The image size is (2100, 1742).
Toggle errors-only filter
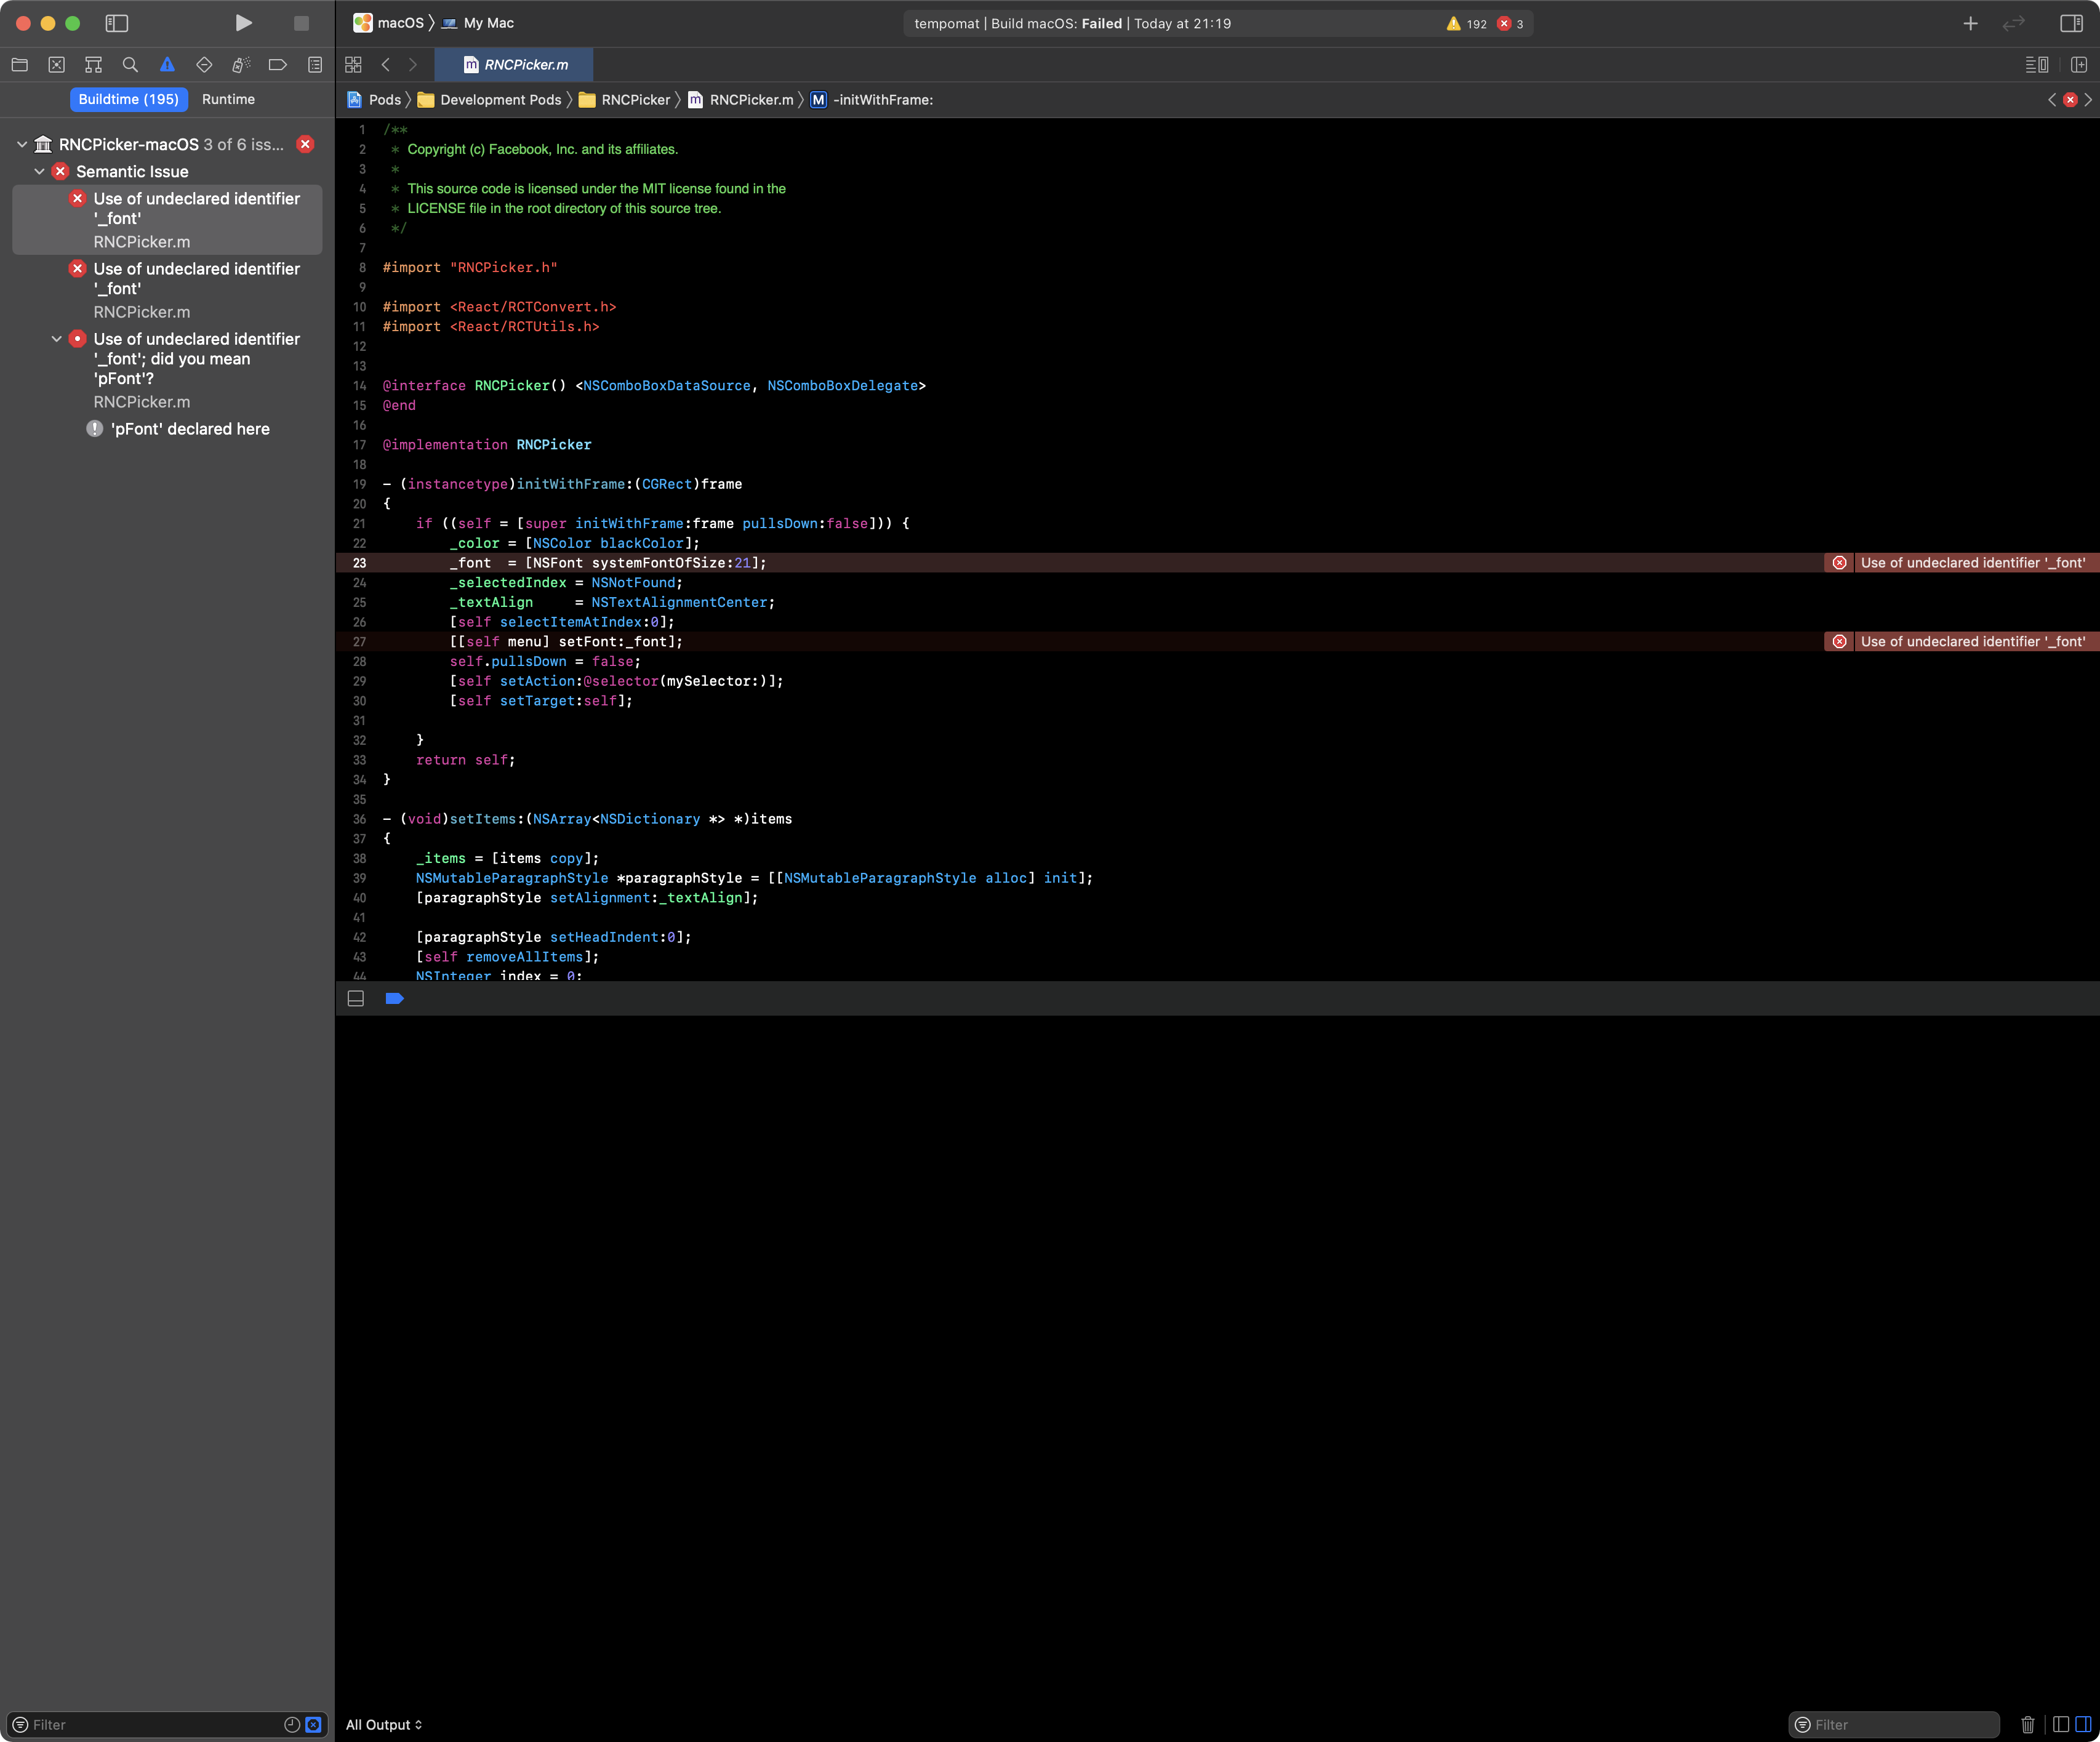click(x=313, y=1725)
